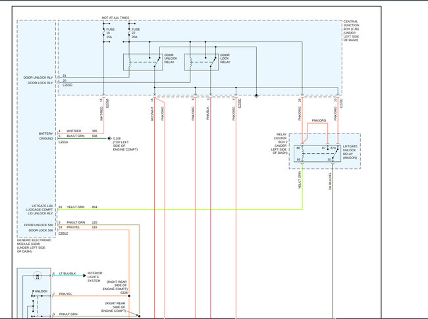Click the GROUND pin label

click(x=46, y=139)
